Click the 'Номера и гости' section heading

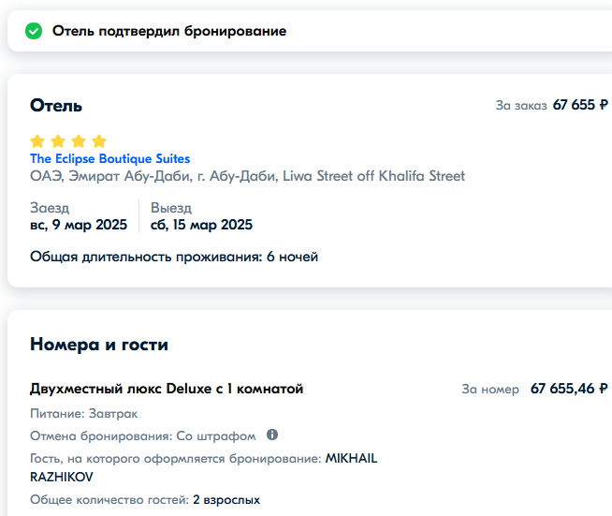point(99,345)
